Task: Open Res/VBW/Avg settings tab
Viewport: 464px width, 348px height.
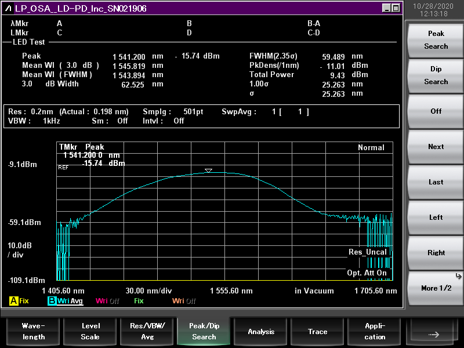Action: (147, 332)
